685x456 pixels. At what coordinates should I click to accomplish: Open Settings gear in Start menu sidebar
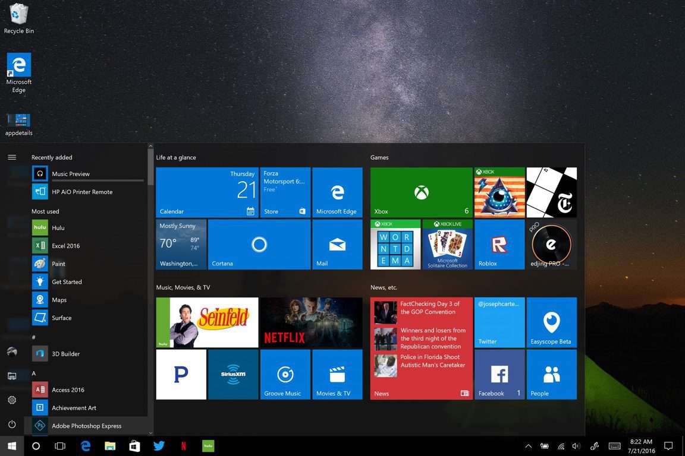11,400
